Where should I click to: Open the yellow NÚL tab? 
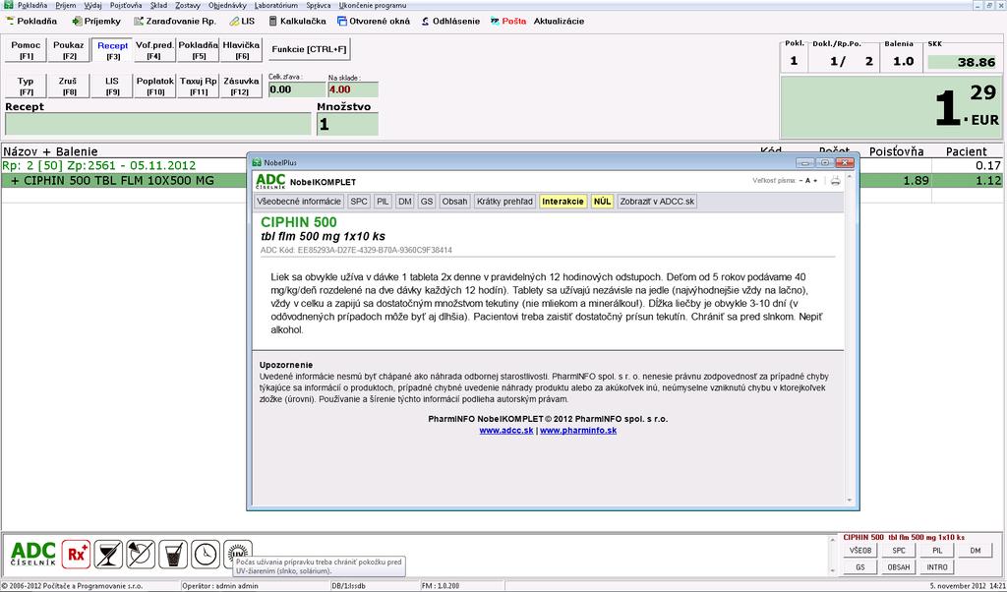(x=603, y=202)
